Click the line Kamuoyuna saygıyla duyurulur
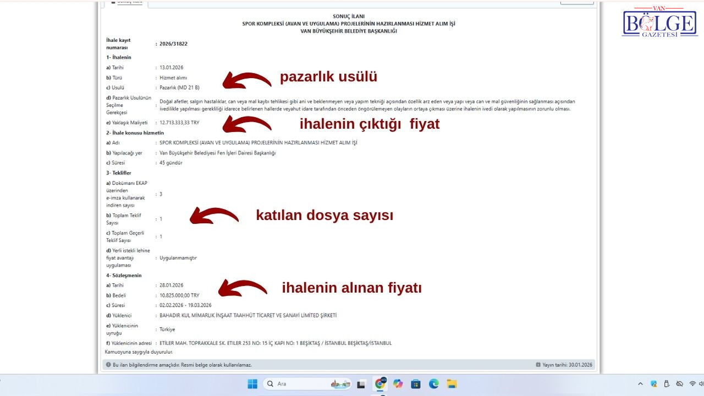 [139, 351]
